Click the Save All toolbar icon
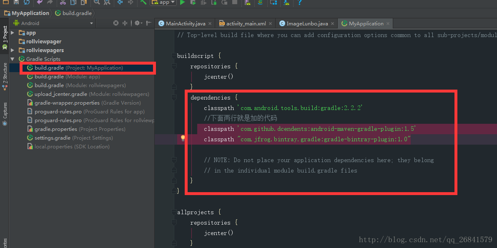The image size is (497, 248). pyautogui.click(x=16, y=2)
